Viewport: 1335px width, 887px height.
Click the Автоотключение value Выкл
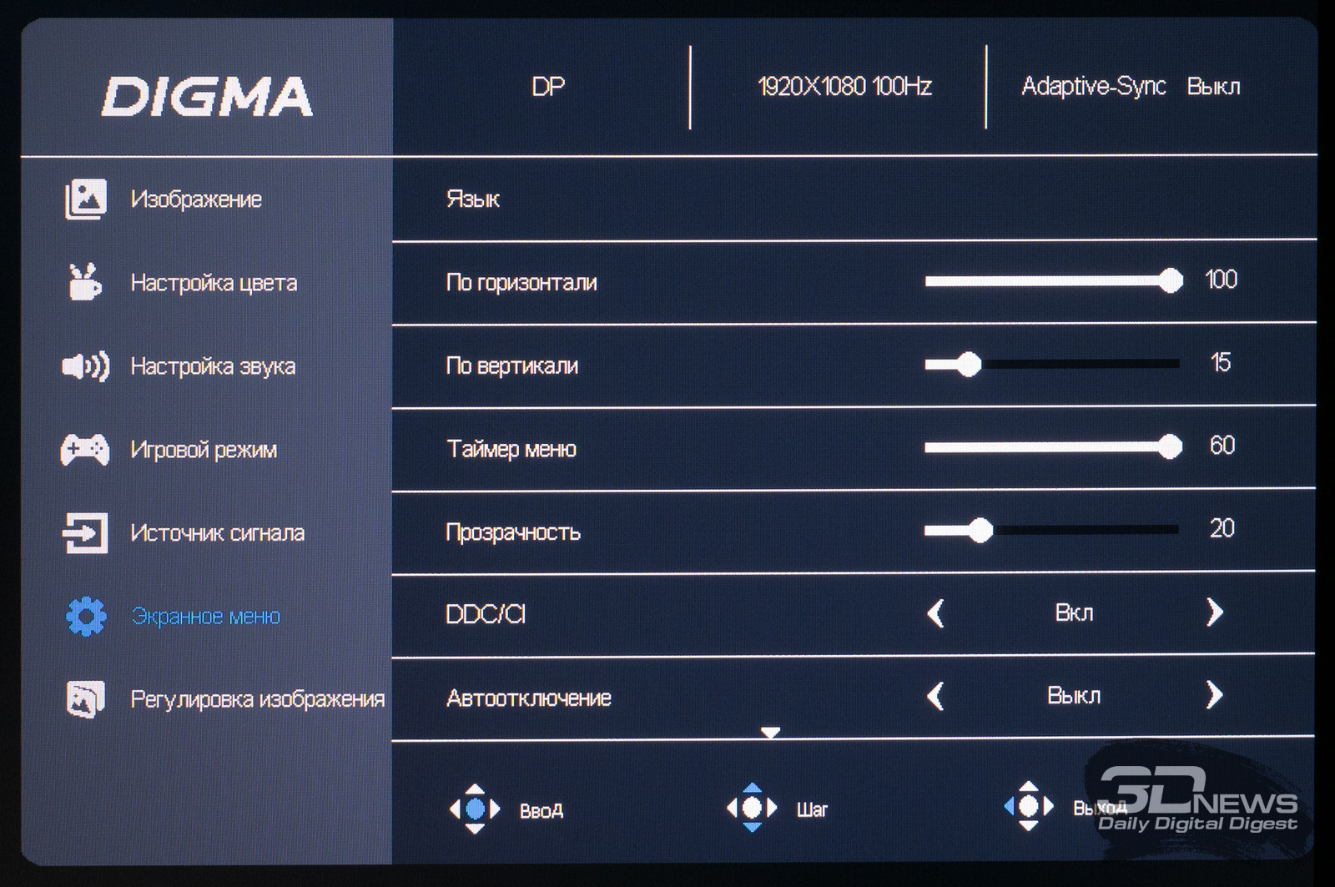1074,696
